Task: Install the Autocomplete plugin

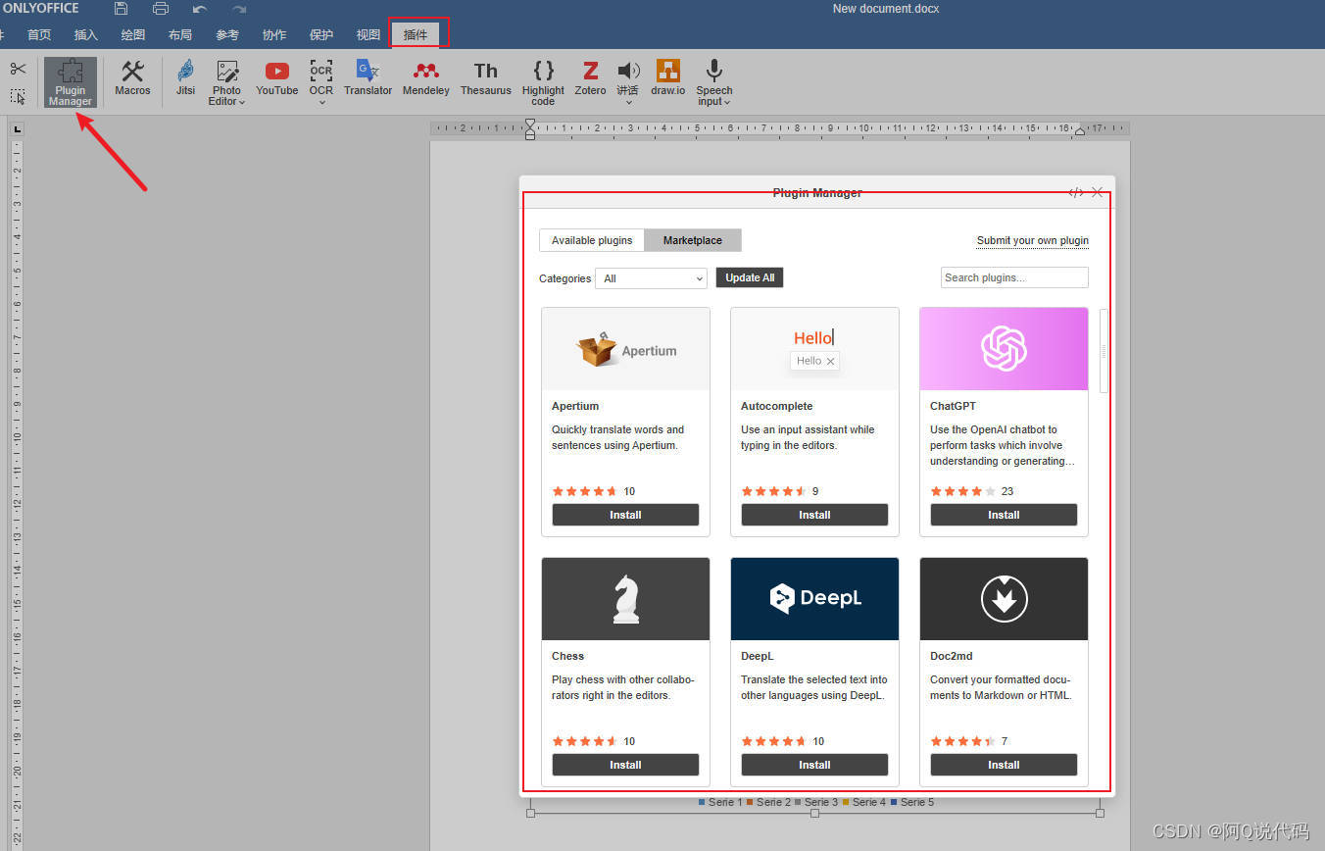Action: point(814,515)
